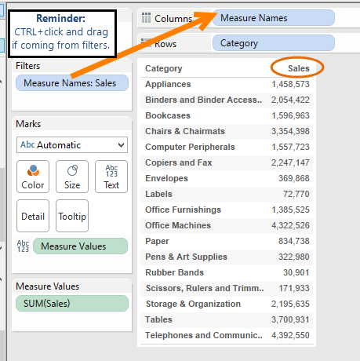Select the Scissors, Rulers and Trimm.. row
360x361 pixels.
pos(205,288)
